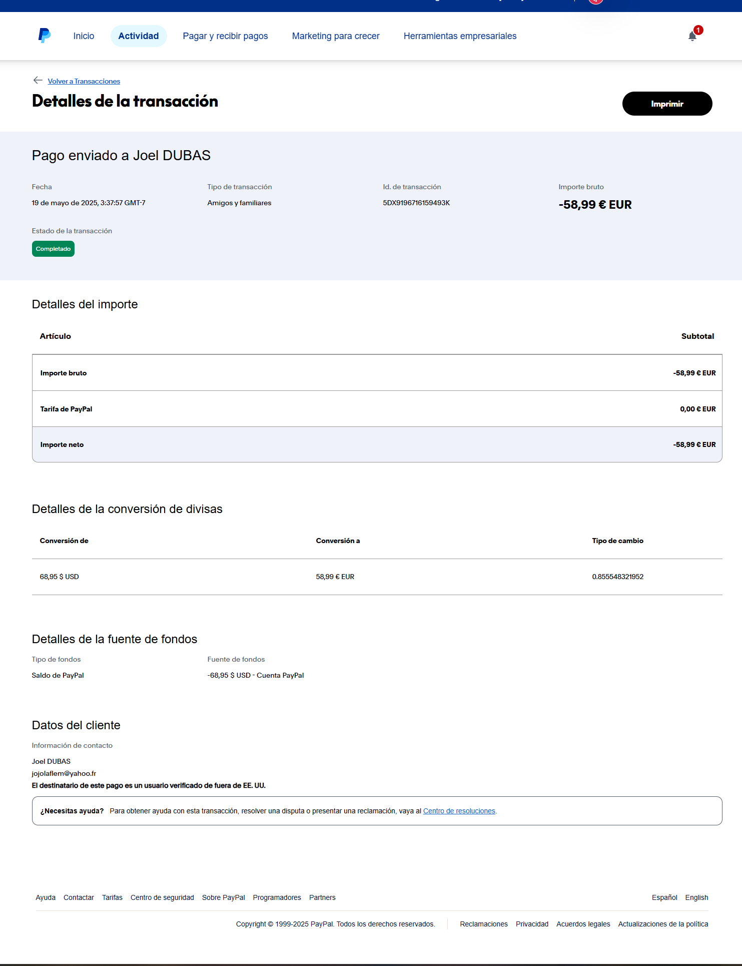Select the Actividad tab
Screen dimensions: 742x966
point(139,36)
